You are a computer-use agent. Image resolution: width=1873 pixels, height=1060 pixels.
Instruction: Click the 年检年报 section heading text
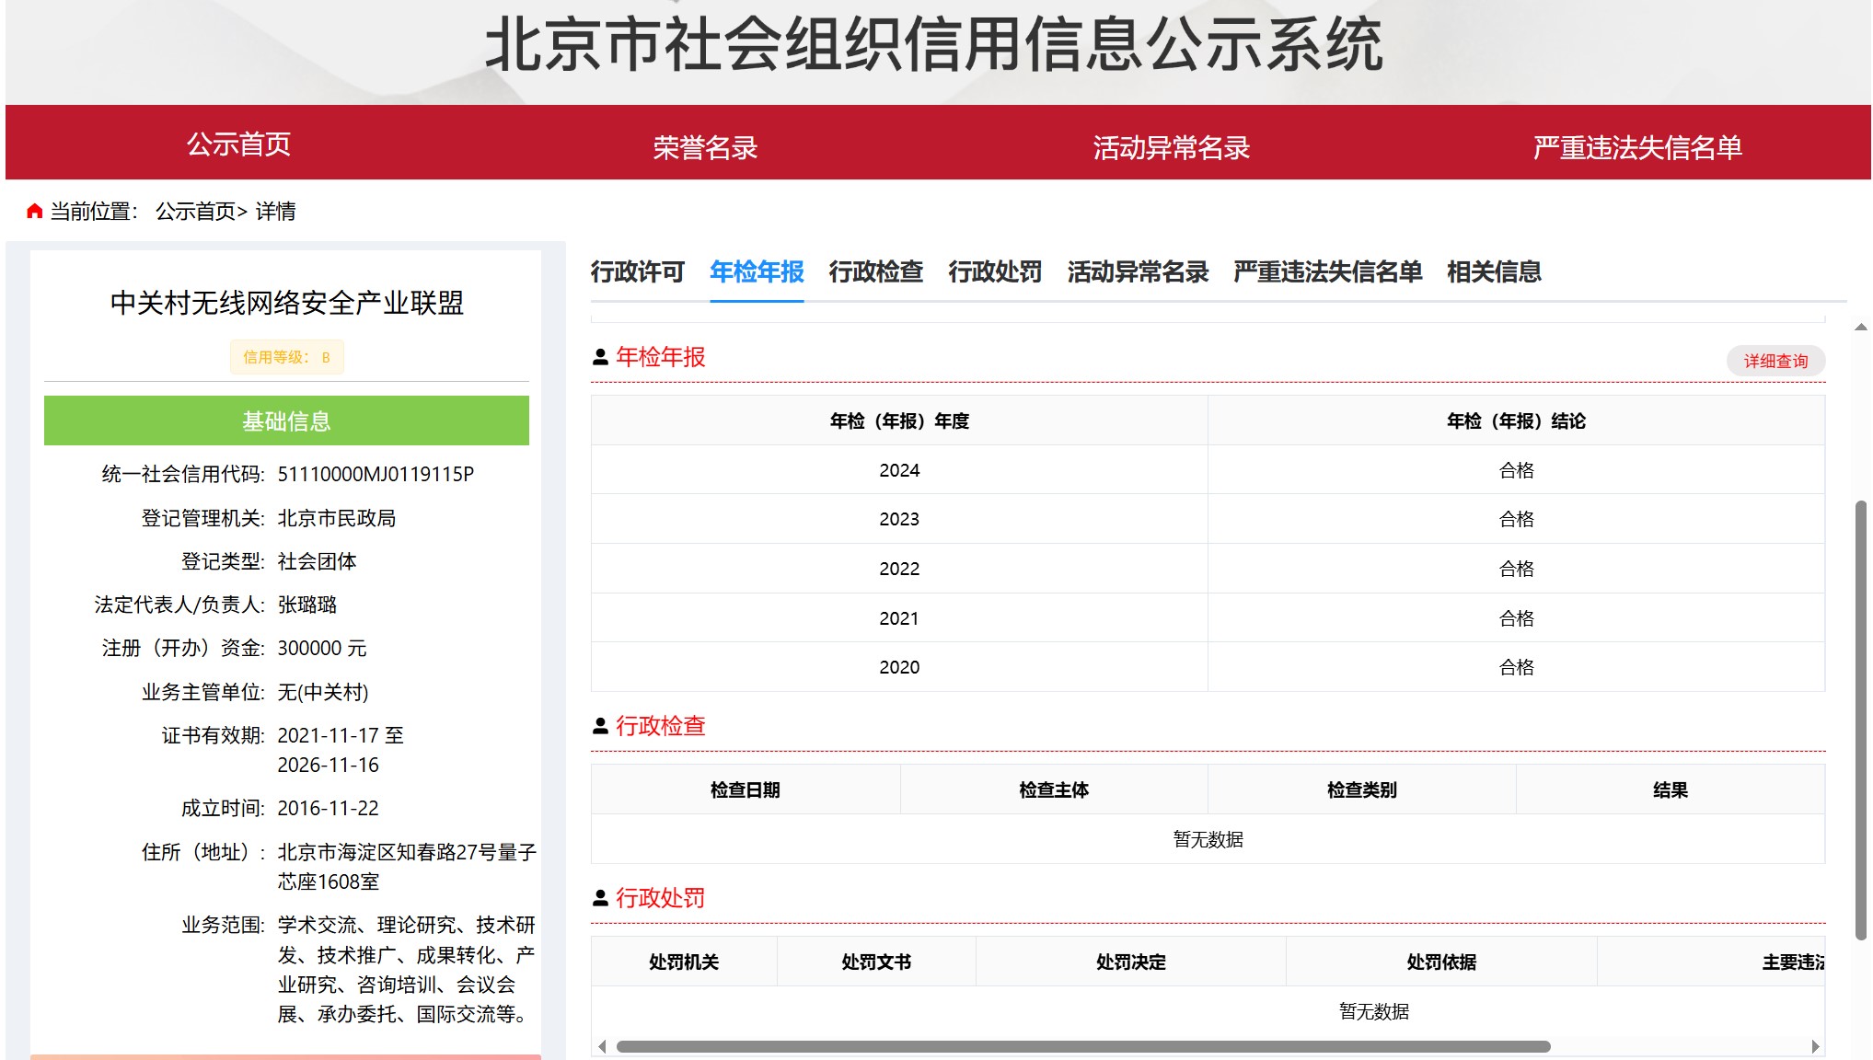point(661,357)
